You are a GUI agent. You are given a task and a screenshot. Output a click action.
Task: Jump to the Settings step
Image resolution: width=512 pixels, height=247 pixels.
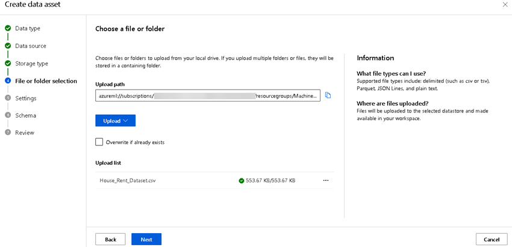click(26, 98)
